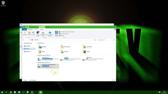This screenshot has height=94, width=168.
Task: Select the HDD (D:) drive
Action: [x=70, y=59]
